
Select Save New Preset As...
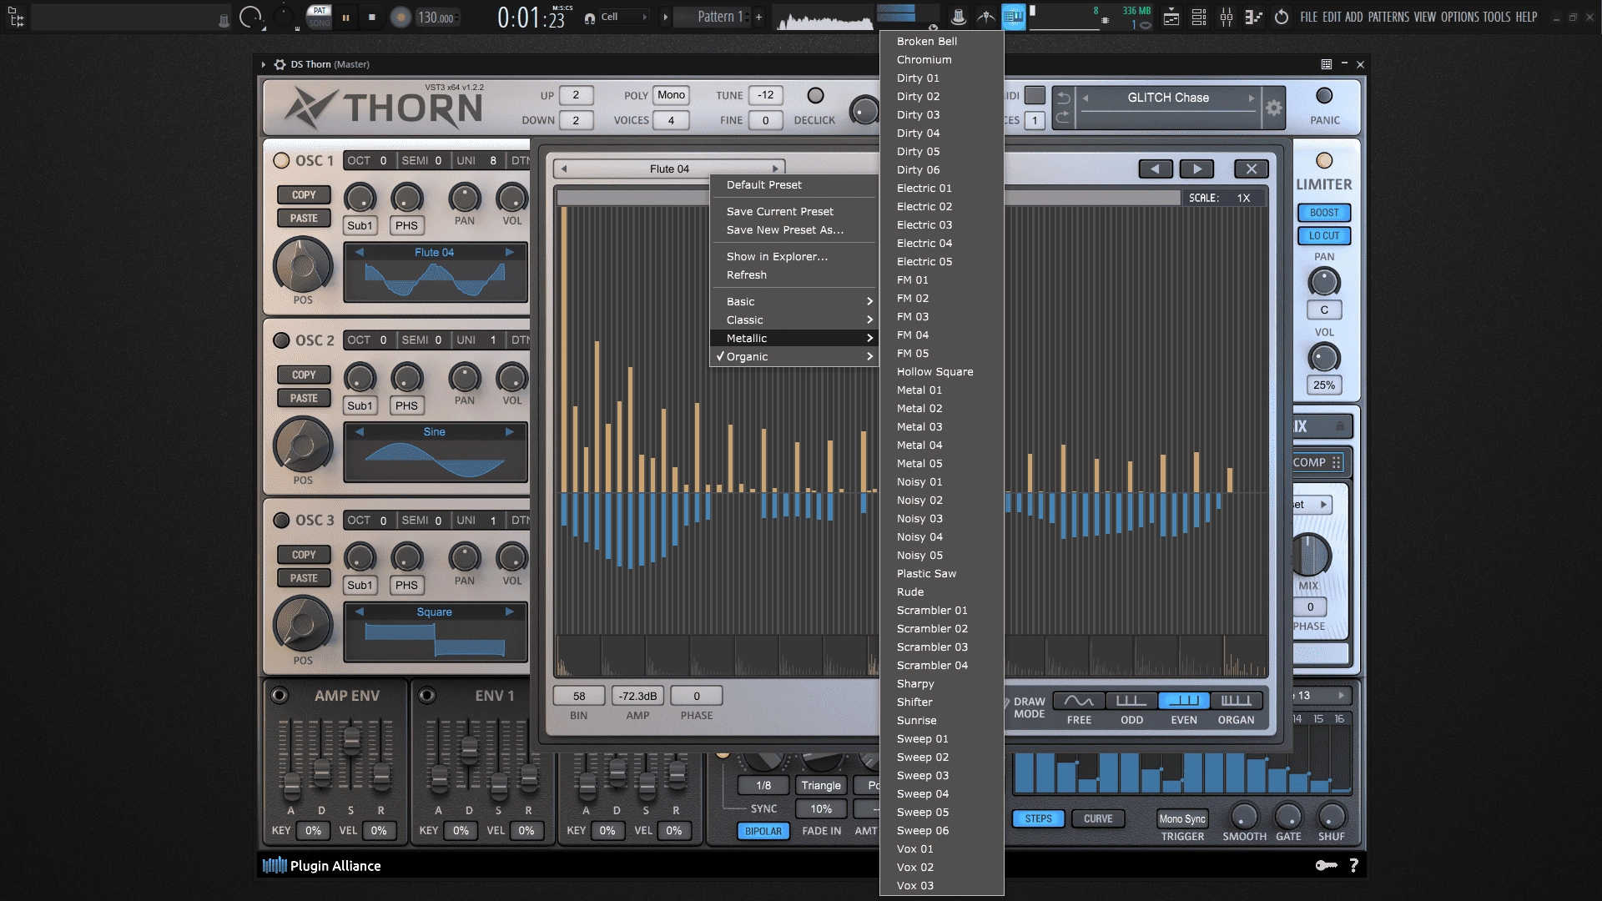coord(793,229)
